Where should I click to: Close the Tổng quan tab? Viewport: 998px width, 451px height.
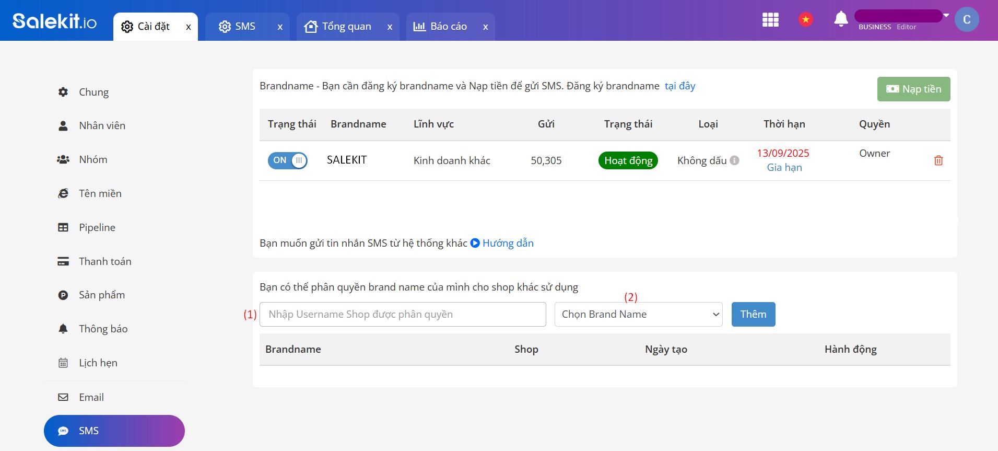390,27
